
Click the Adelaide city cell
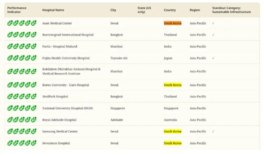click(117, 120)
